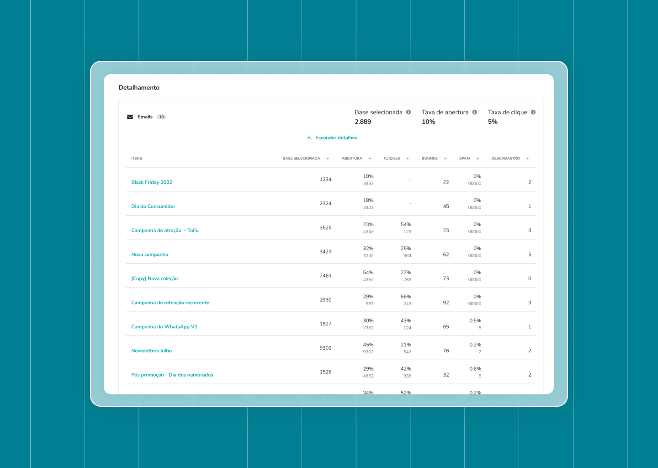The width and height of the screenshot is (658, 468).
Task: Click info icon beside Taxa de abertura
Action: tap(475, 112)
